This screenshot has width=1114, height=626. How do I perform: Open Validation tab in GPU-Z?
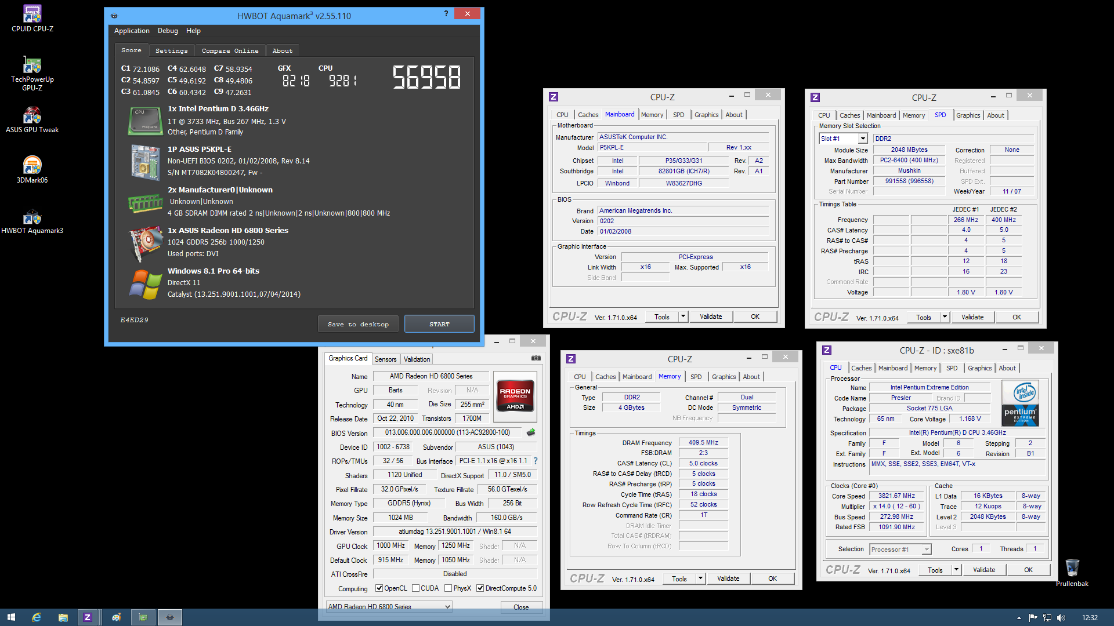tap(417, 359)
